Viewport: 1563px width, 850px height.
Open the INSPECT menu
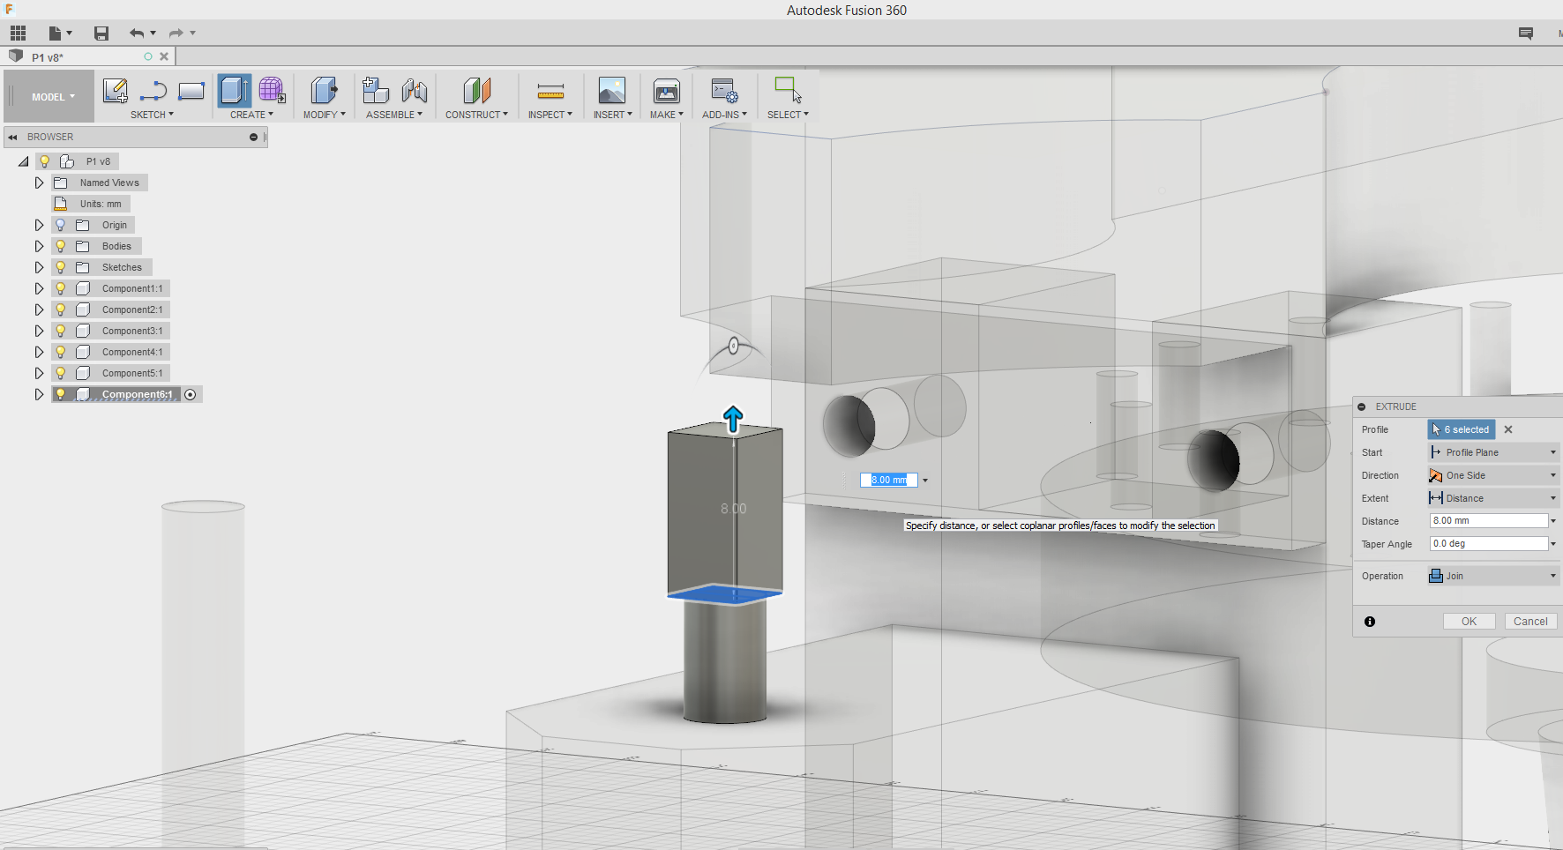550,115
